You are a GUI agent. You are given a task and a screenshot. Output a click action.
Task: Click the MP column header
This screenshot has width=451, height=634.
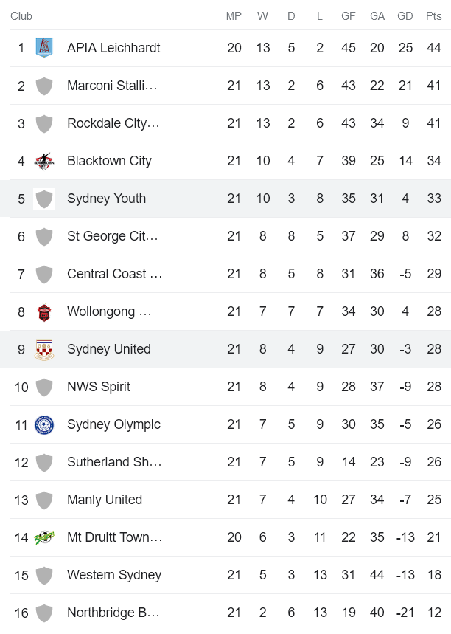click(x=233, y=15)
